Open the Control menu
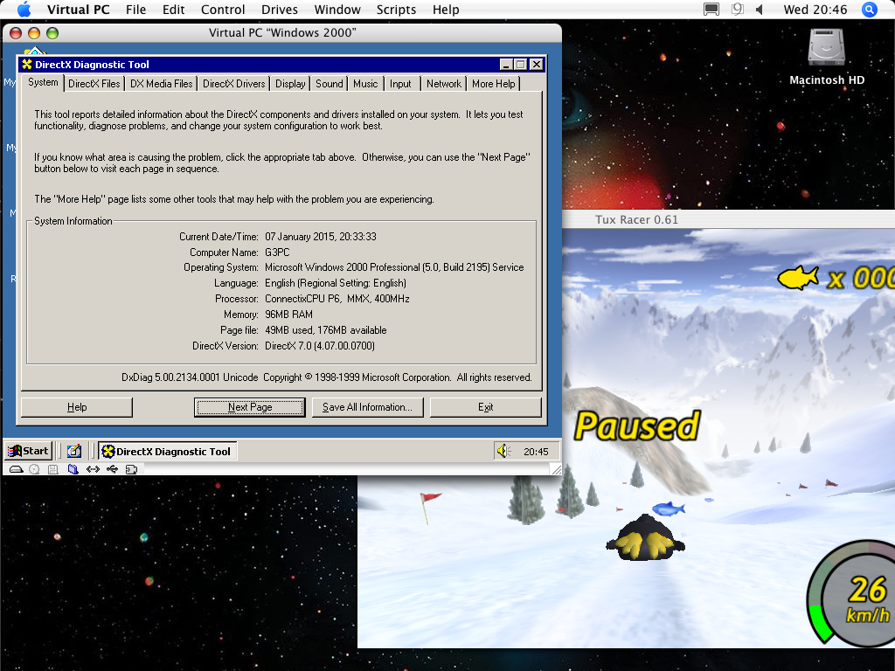The image size is (895, 671). click(x=223, y=10)
